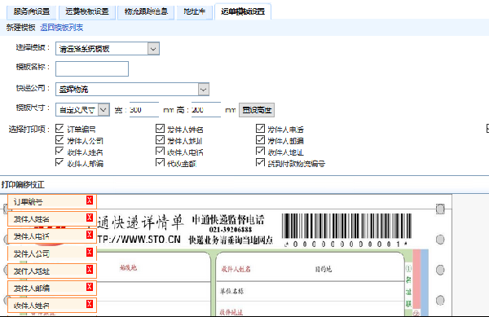Open the 模板尺寸 custom size dropdown
This screenshot has height=317, width=489.
pyautogui.click(x=82, y=110)
